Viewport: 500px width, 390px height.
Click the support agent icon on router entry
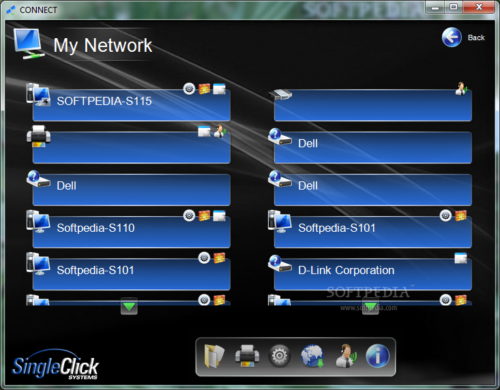click(x=461, y=89)
